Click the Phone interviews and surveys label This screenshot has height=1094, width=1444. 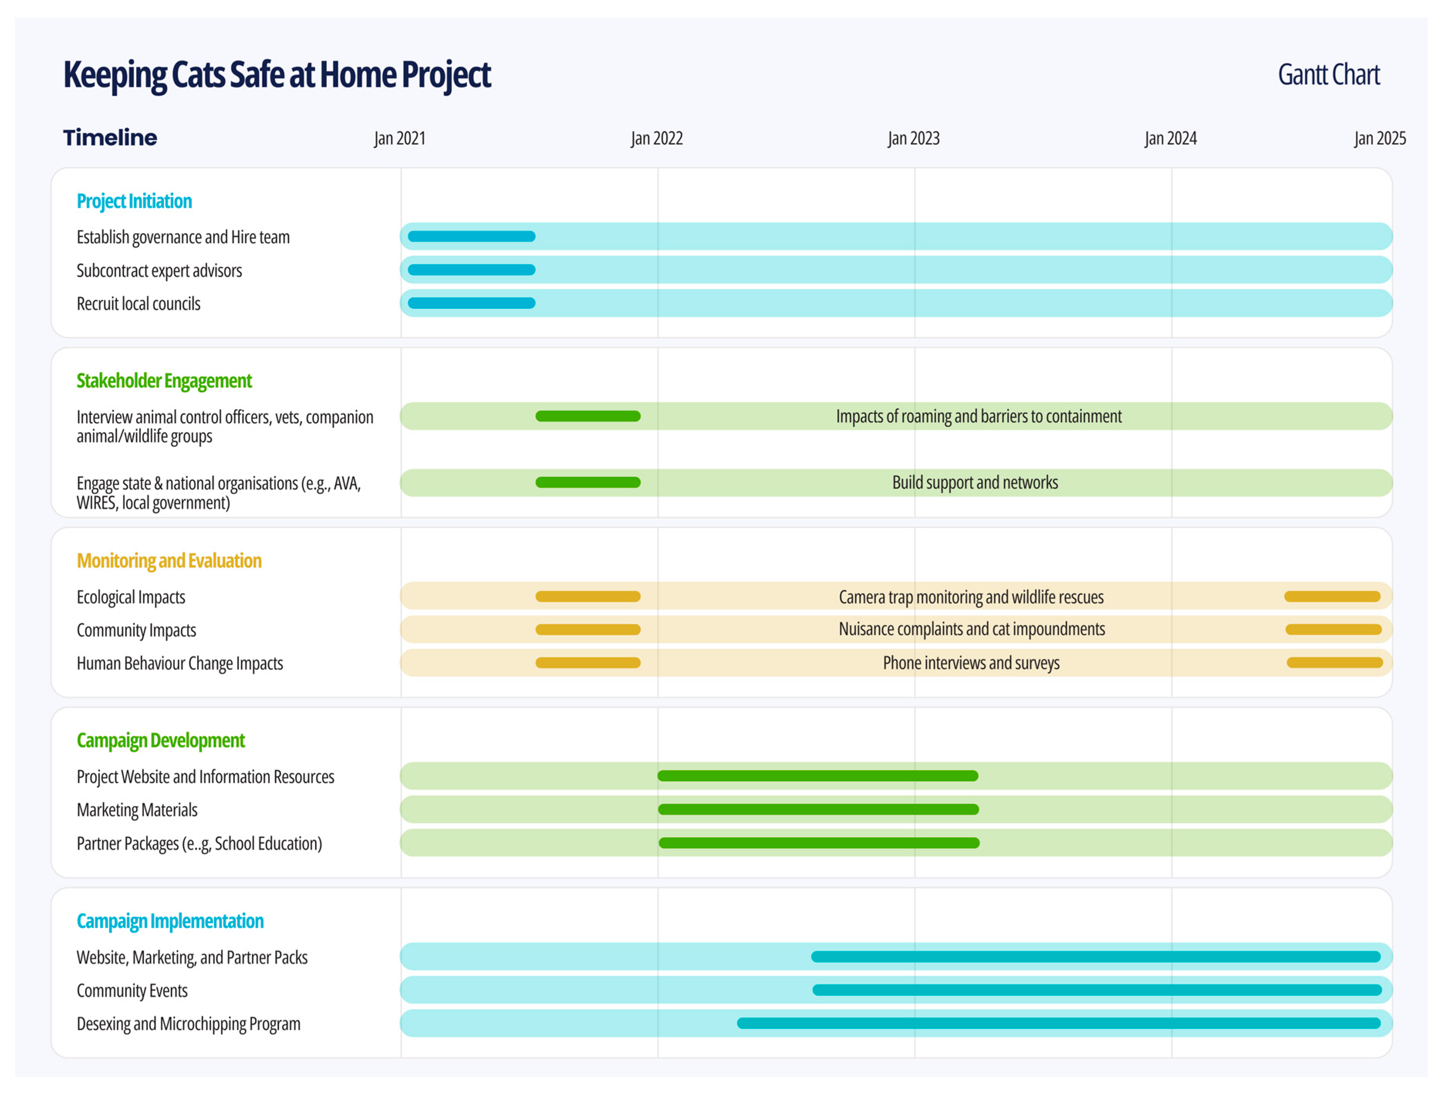[x=971, y=663]
